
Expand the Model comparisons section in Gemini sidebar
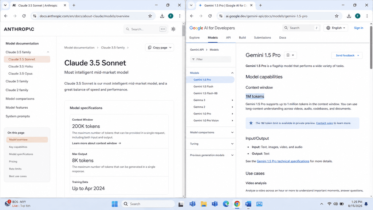click(232, 132)
